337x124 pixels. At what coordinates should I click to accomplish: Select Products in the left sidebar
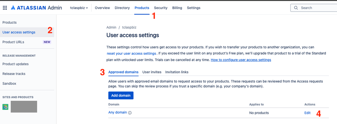pos(9,23)
